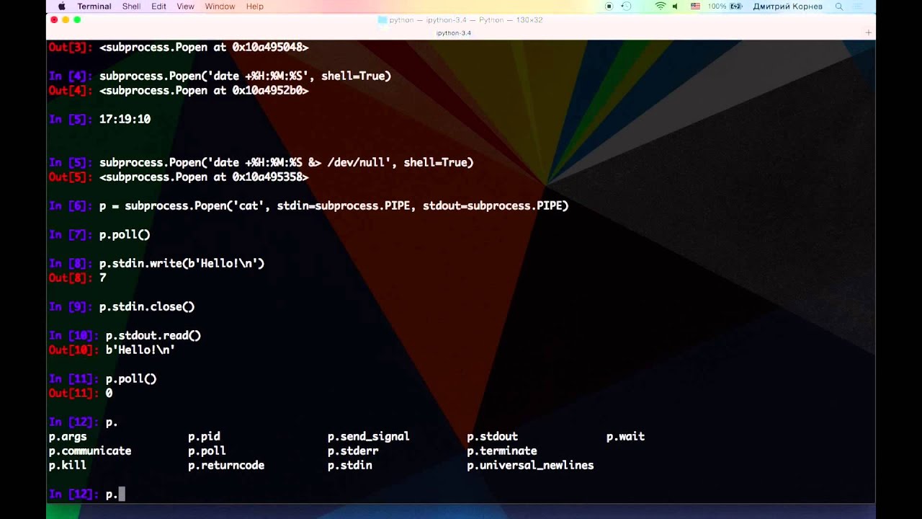The width and height of the screenshot is (922, 519).
Task: Click the p.universal_newlines completion
Action: click(x=530, y=465)
